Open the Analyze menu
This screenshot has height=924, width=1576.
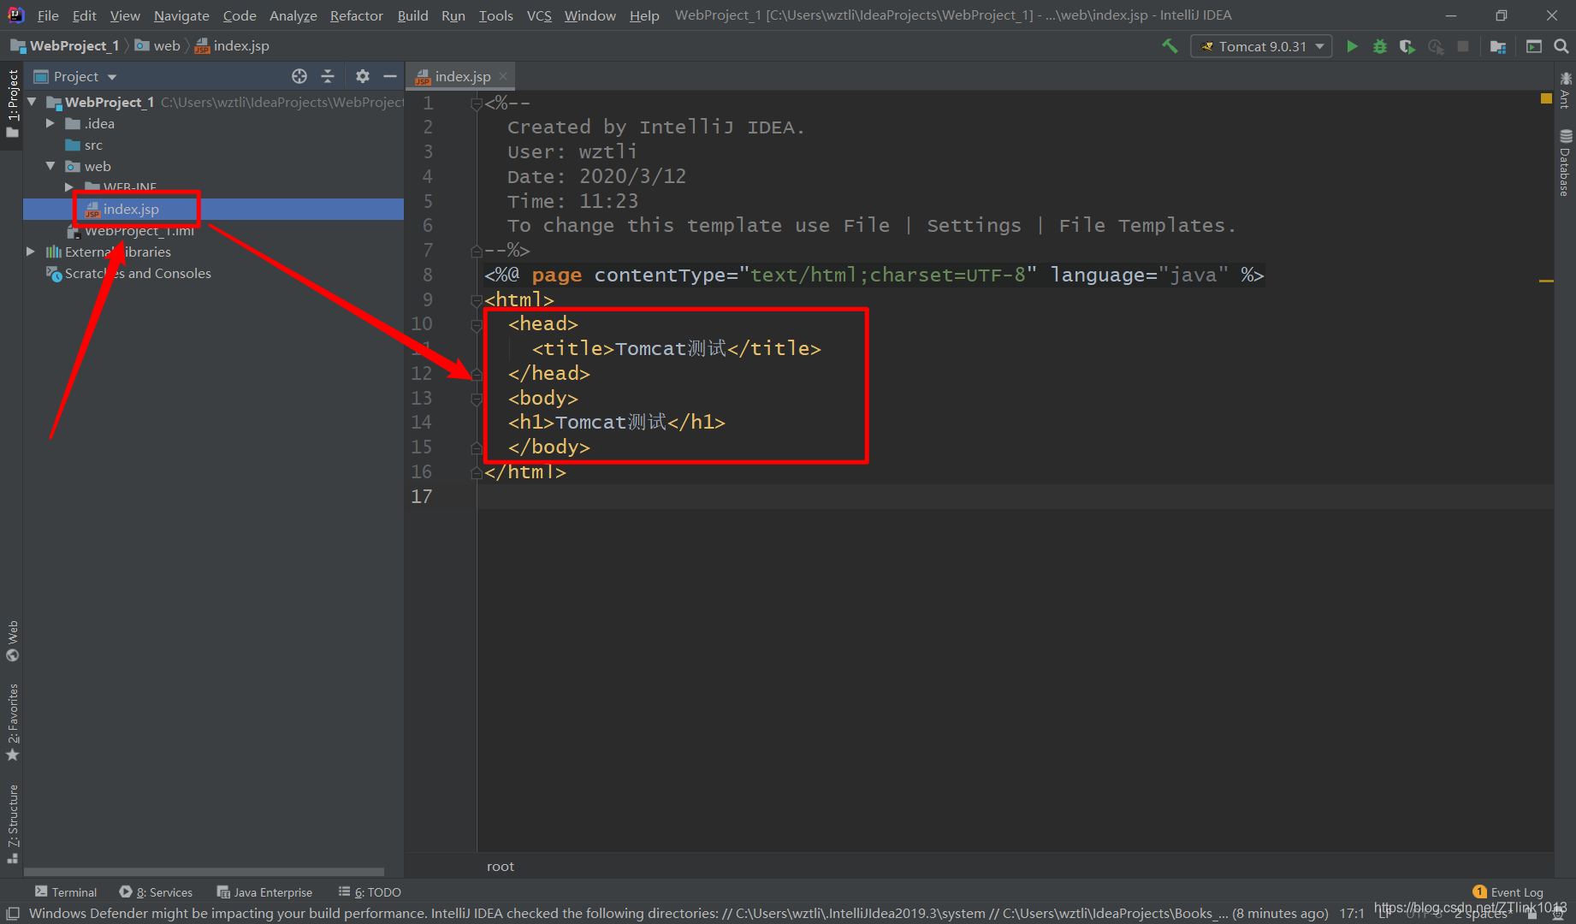[x=293, y=15]
